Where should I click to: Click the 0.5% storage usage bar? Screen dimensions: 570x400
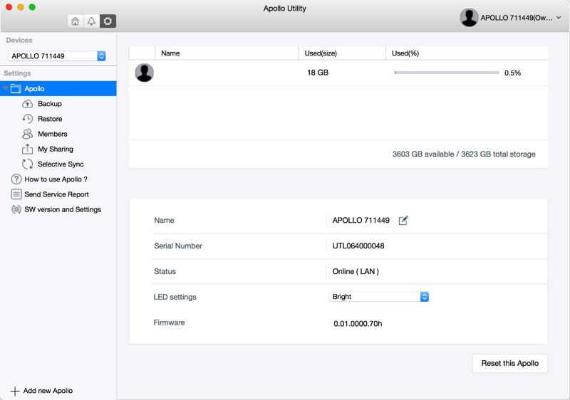[x=447, y=73]
